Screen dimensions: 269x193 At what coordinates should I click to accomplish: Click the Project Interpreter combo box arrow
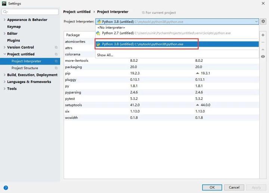[x=256, y=22]
